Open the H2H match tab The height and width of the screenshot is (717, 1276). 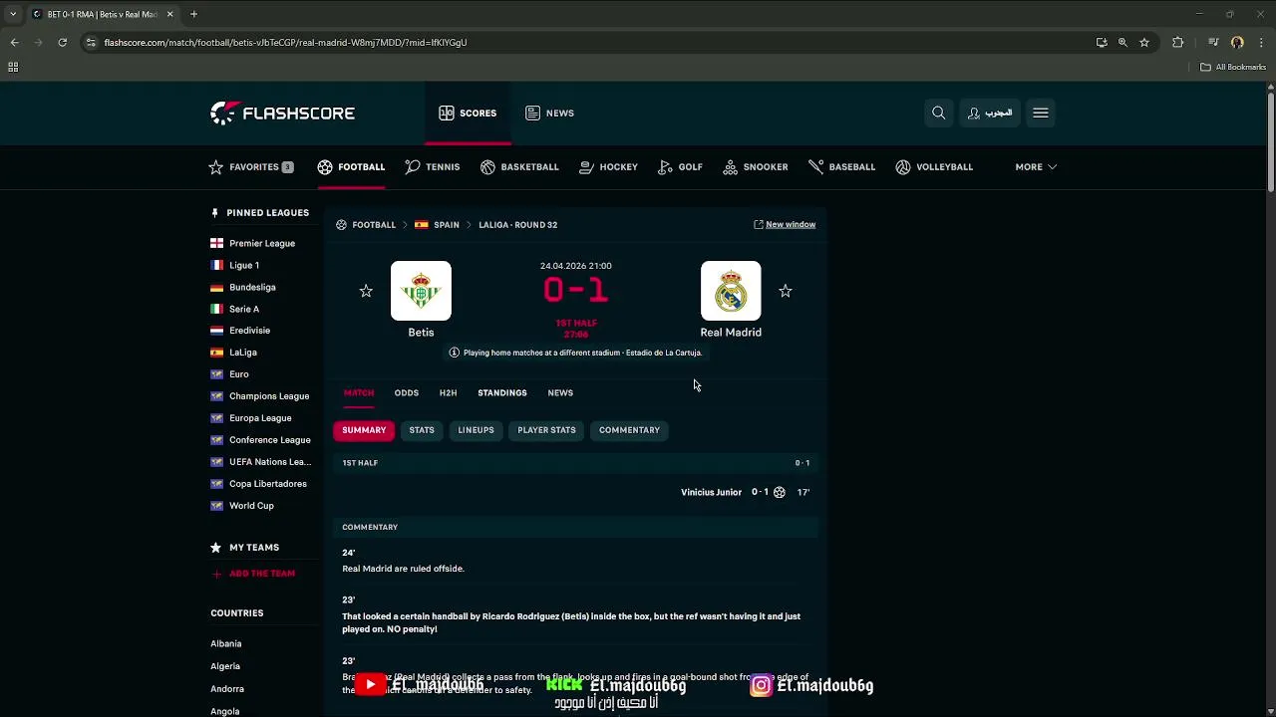(448, 393)
